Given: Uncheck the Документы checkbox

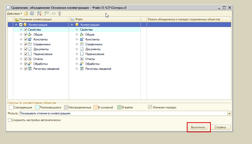Looking at the screenshot, I should click(26, 49).
